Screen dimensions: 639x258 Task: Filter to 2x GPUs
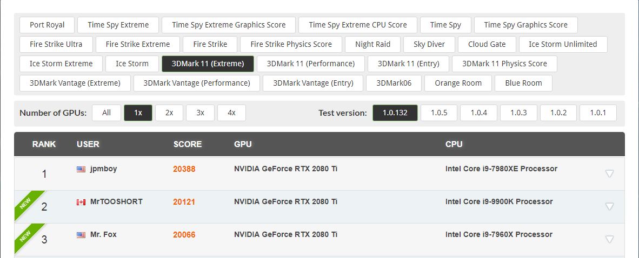(x=169, y=113)
